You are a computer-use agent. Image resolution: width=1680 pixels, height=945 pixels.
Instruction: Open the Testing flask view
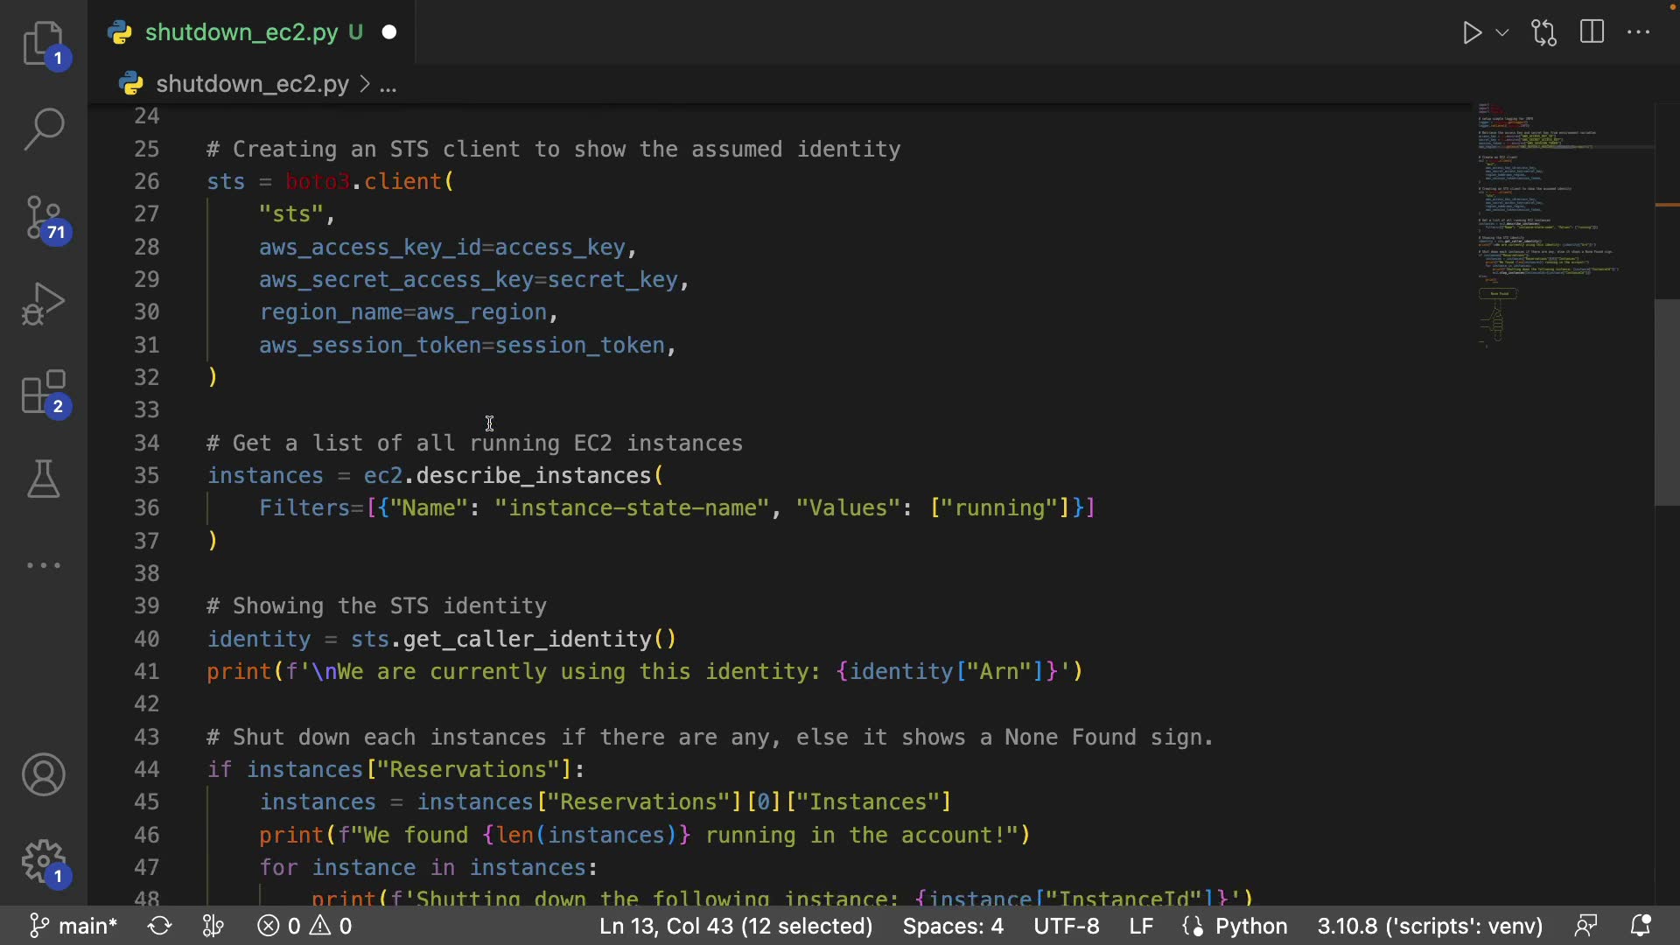pos(44,479)
